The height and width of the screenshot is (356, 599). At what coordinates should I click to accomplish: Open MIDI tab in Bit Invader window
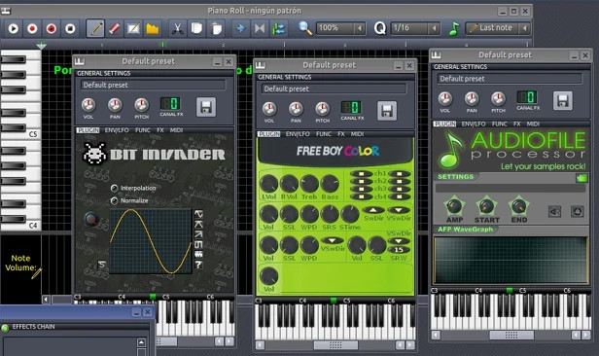176,130
